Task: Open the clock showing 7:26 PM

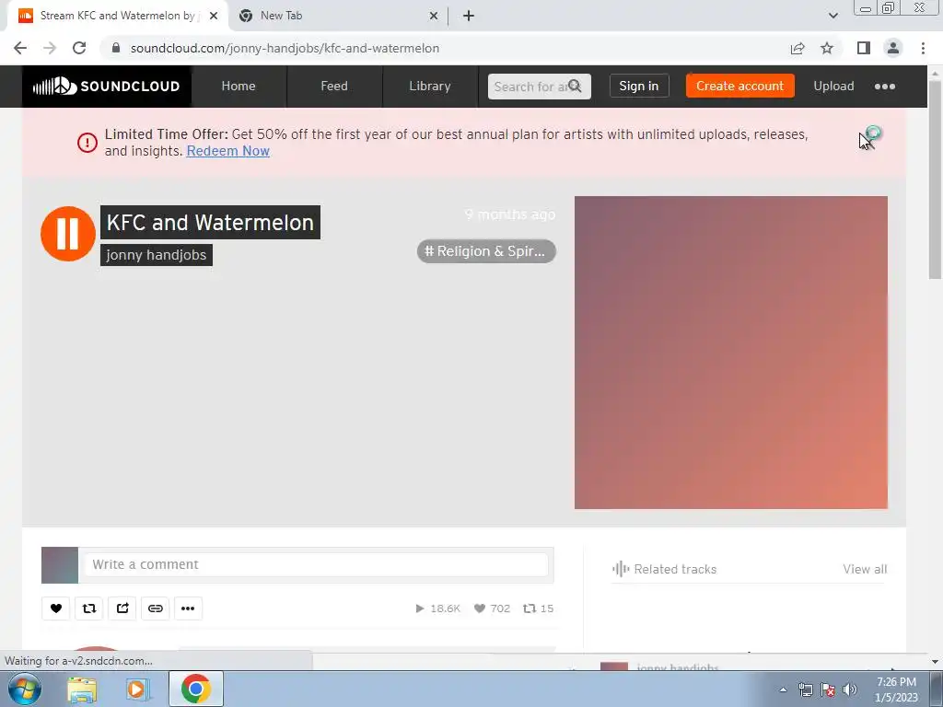Action: (896, 690)
